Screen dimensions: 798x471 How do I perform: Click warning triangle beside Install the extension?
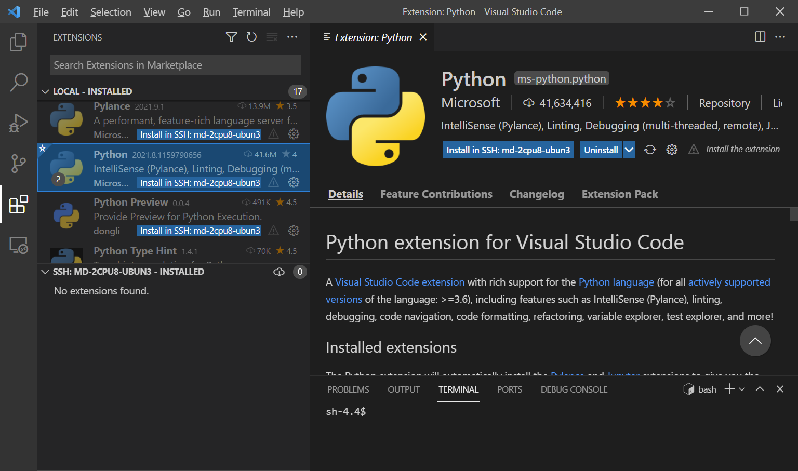click(x=694, y=150)
